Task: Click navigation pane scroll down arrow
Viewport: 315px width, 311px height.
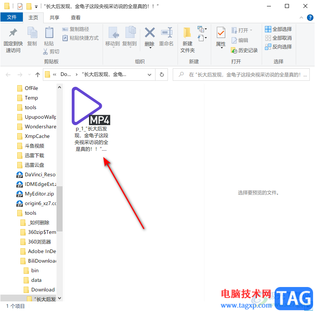Action: coord(59,298)
